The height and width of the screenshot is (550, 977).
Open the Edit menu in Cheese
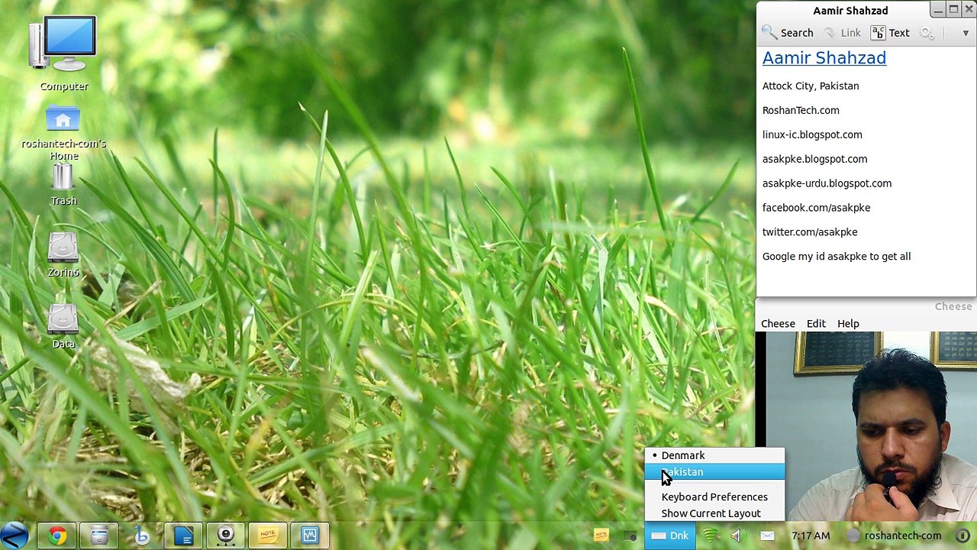[x=816, y=324]
